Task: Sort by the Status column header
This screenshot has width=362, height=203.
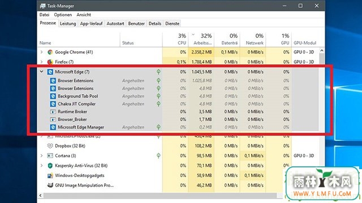Action: [x=141, y=39]
